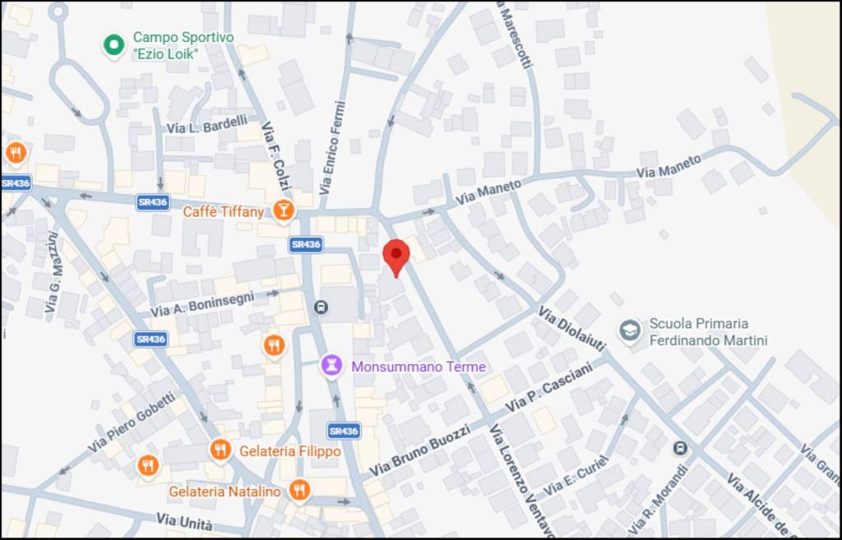Click the SR436 road shield near Caffè Tiffany
Viewport: 842px width, 540px height.
pos(153,202)
